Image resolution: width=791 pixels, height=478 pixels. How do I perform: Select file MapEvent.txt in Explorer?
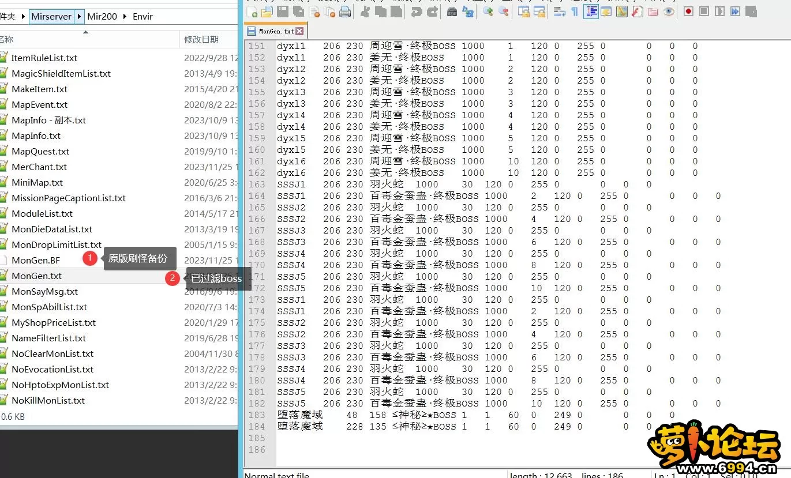coord(39,104)
